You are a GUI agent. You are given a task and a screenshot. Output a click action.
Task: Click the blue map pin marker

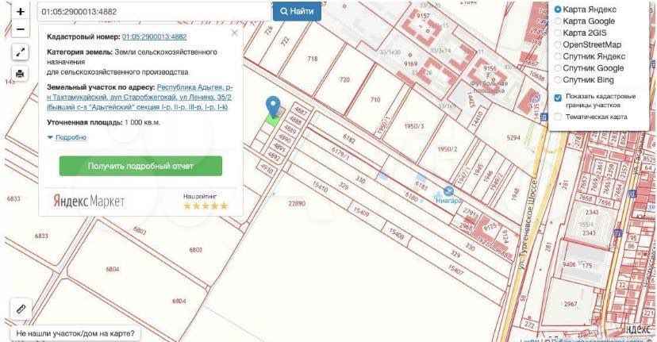click(x=273, y=106)
